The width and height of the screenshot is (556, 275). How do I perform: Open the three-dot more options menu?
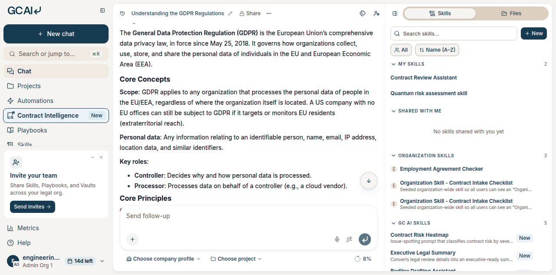(x=269, y=13)
